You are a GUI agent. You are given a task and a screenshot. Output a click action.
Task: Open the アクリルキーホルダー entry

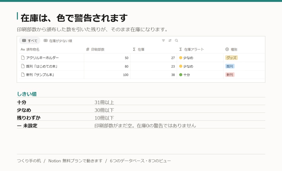42,58
